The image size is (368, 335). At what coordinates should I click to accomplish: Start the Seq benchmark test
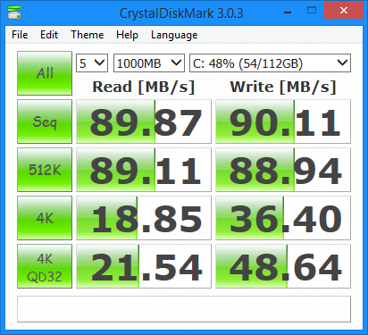(x=45, y=121)
